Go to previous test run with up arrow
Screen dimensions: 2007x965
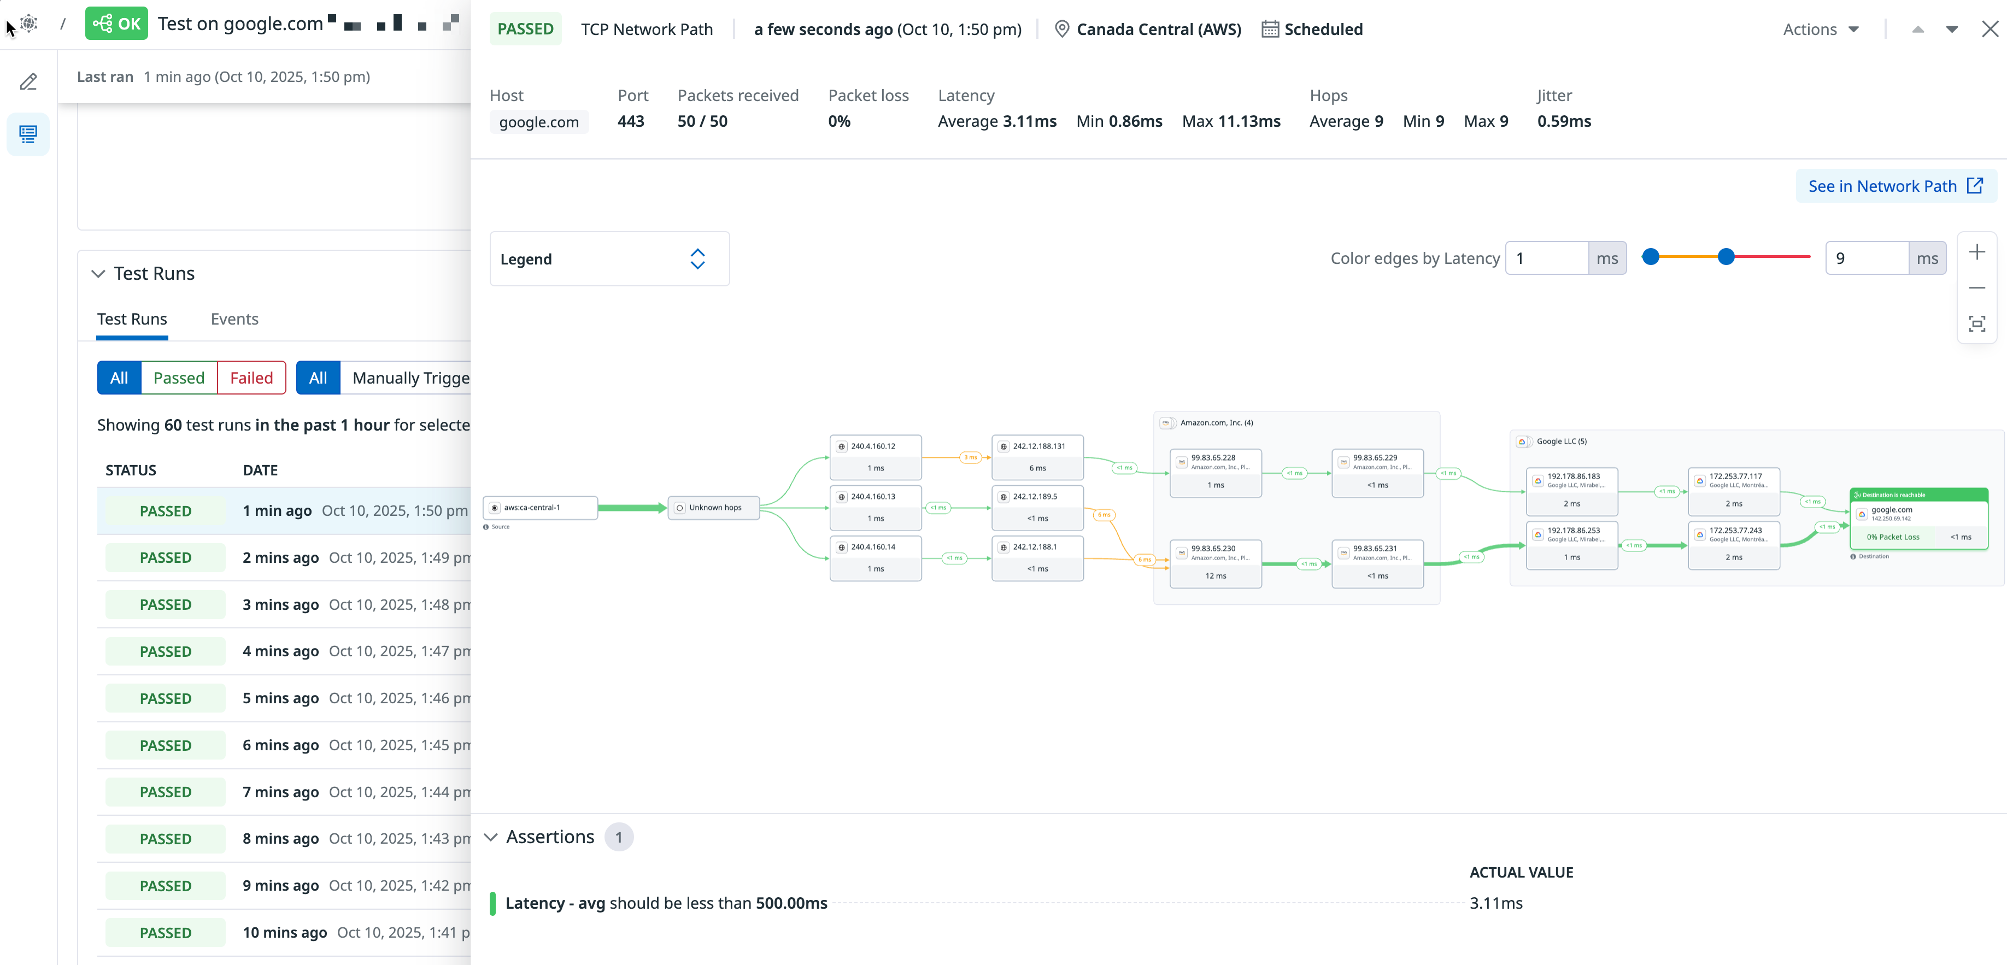tap(1917, 30)
